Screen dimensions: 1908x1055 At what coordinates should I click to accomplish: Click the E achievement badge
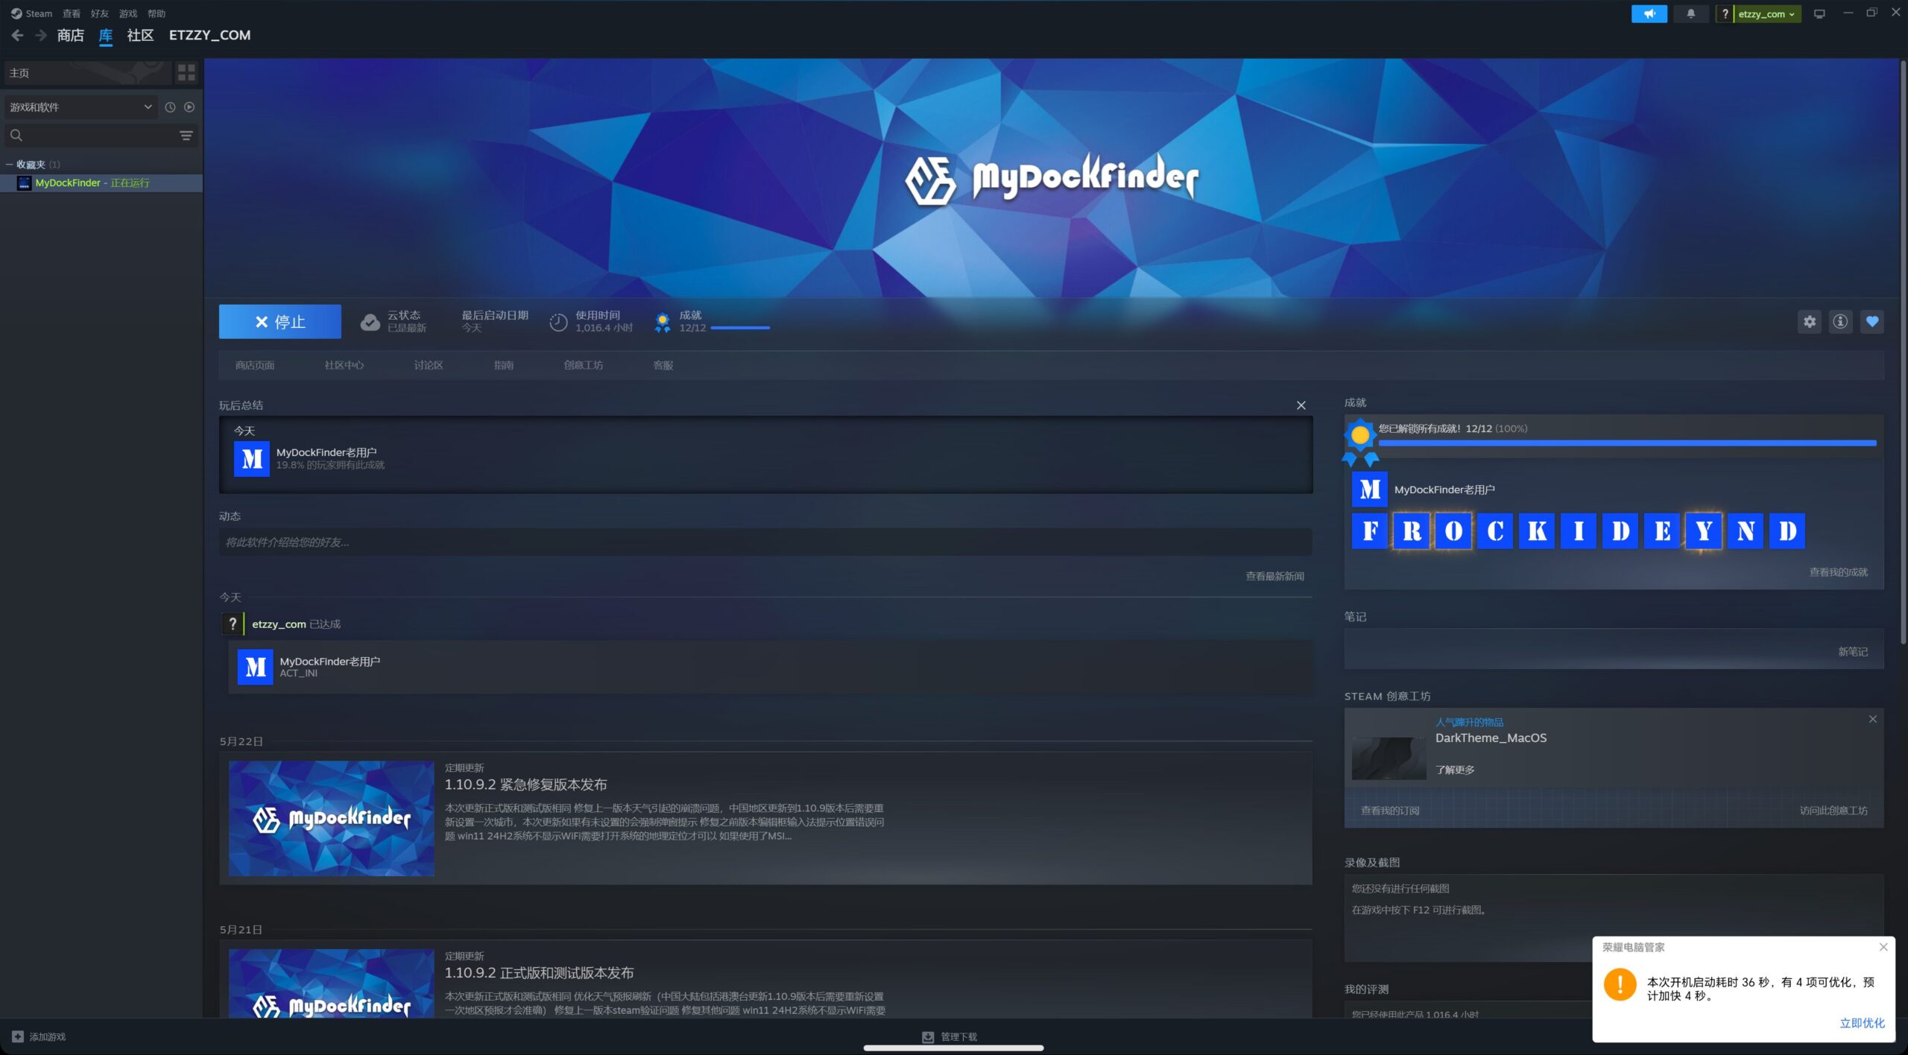tap(1662, 530)
